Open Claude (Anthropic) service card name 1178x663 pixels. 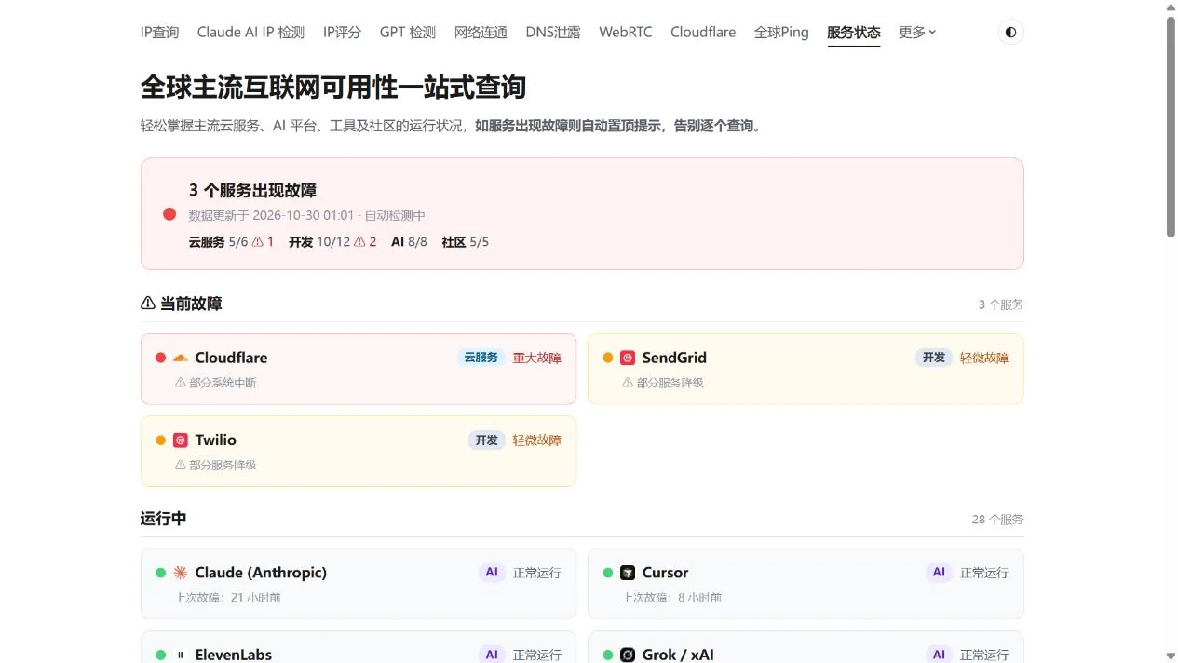pos(261,573)
